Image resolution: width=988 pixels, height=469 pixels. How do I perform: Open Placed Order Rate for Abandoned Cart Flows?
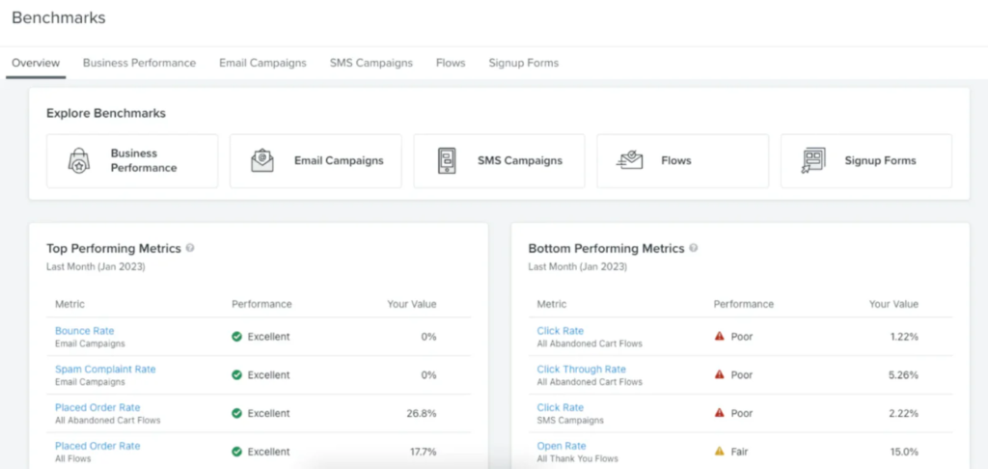(x=97, y=408)
